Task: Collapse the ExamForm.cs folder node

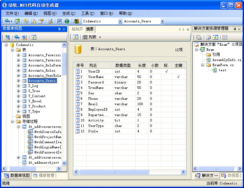Action: click(x=202, y=65)
